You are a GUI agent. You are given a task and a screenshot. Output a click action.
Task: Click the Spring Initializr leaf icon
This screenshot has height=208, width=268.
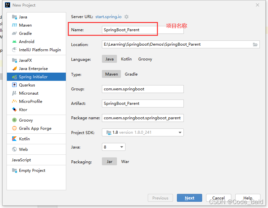pyautogui.click(x=14, y=77)
